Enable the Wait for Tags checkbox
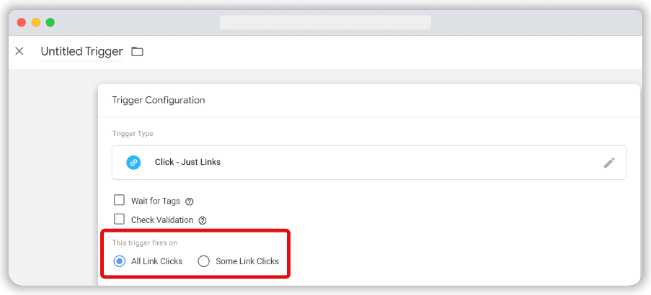Viewport: 651px width, 295px height. 120,201
